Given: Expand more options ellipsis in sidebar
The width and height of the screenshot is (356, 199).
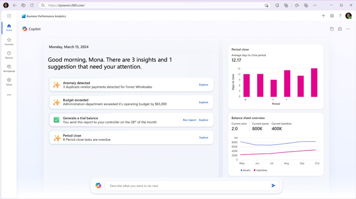Looking at the screenshot, I should 9,95.
